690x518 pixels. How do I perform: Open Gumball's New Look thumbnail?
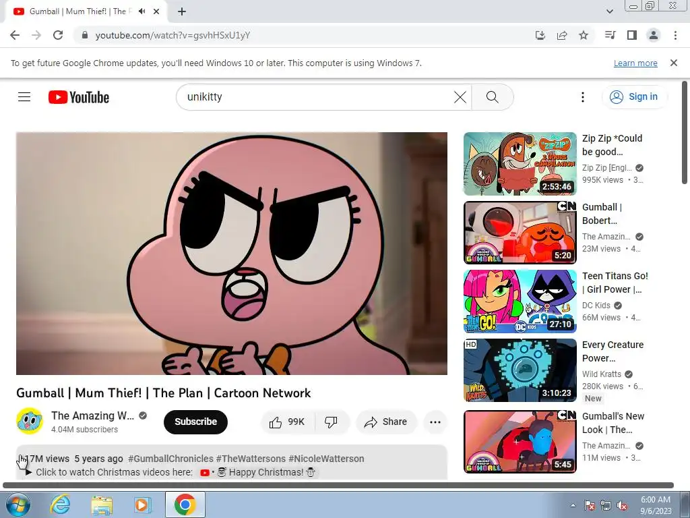[520, 442]
